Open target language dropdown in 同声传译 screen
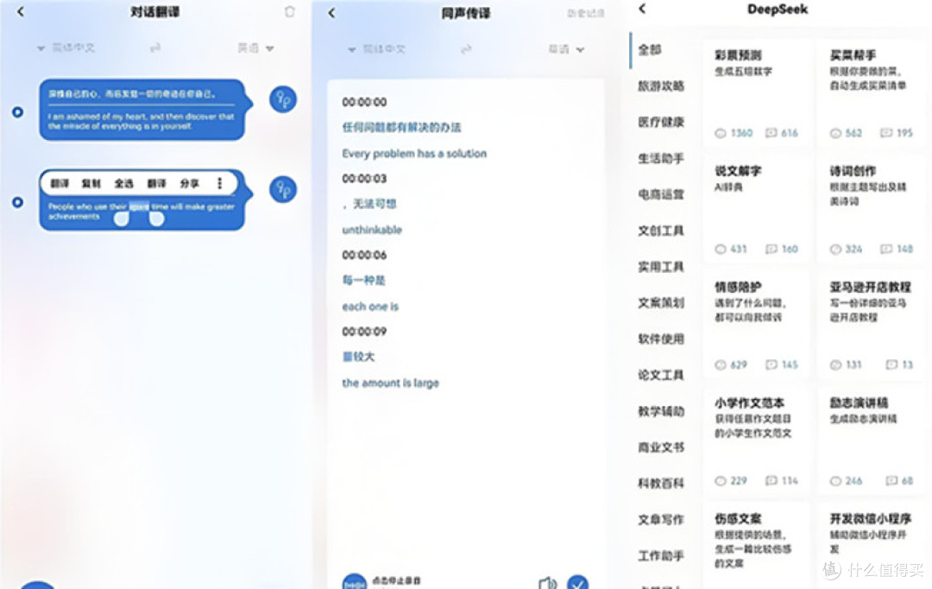Image resolution: width=932 pixels, height=589 pixels. point(566,48)
